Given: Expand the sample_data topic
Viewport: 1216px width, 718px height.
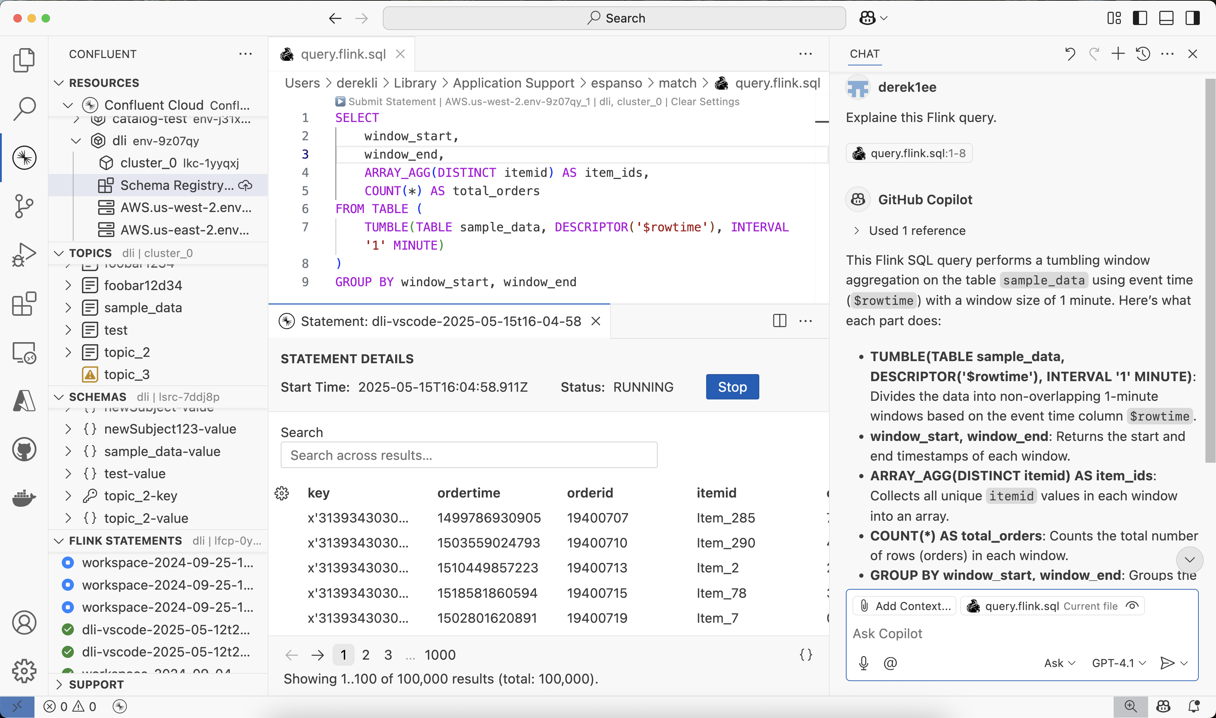Looking at the screenshot, I should point(68,307).
